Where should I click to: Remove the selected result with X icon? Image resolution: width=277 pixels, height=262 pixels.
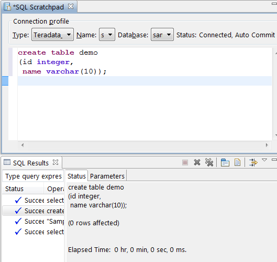pyautogui.click(x=197, y=162)
